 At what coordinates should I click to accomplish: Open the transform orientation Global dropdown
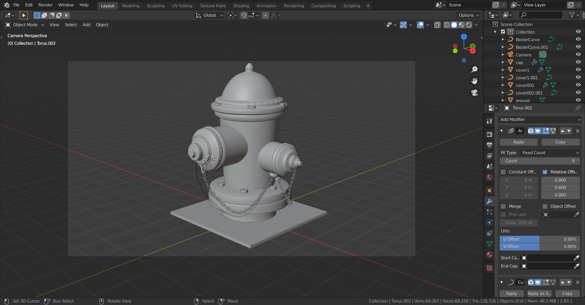click(x=209, y=15)
